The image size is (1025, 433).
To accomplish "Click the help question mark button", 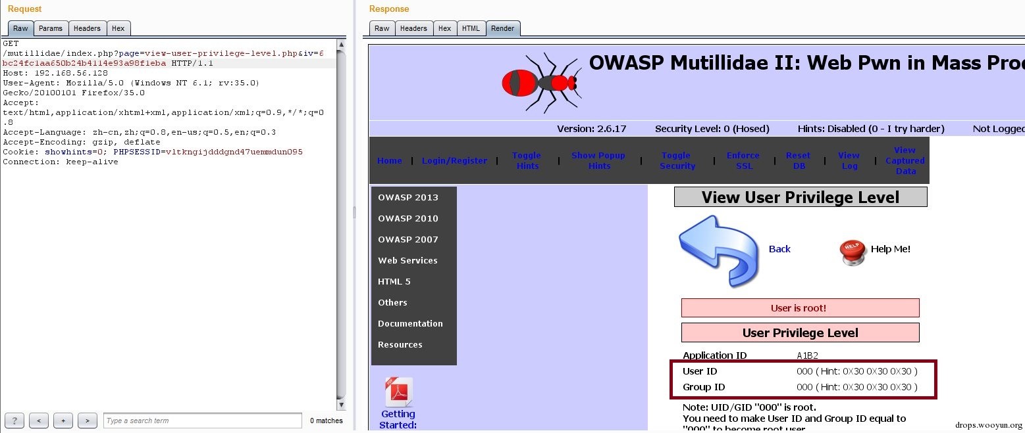I will 14,421.
